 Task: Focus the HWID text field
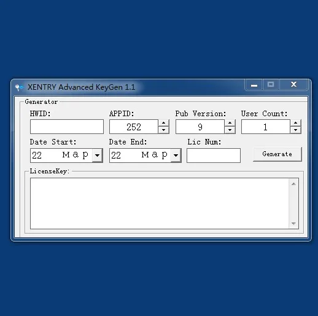point(67,127)
